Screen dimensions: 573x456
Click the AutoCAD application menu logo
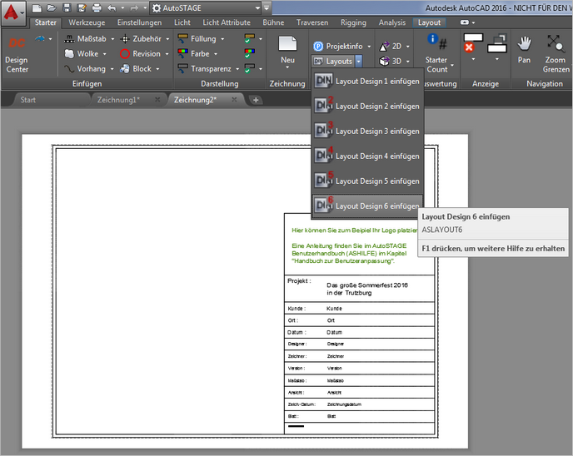12,11
